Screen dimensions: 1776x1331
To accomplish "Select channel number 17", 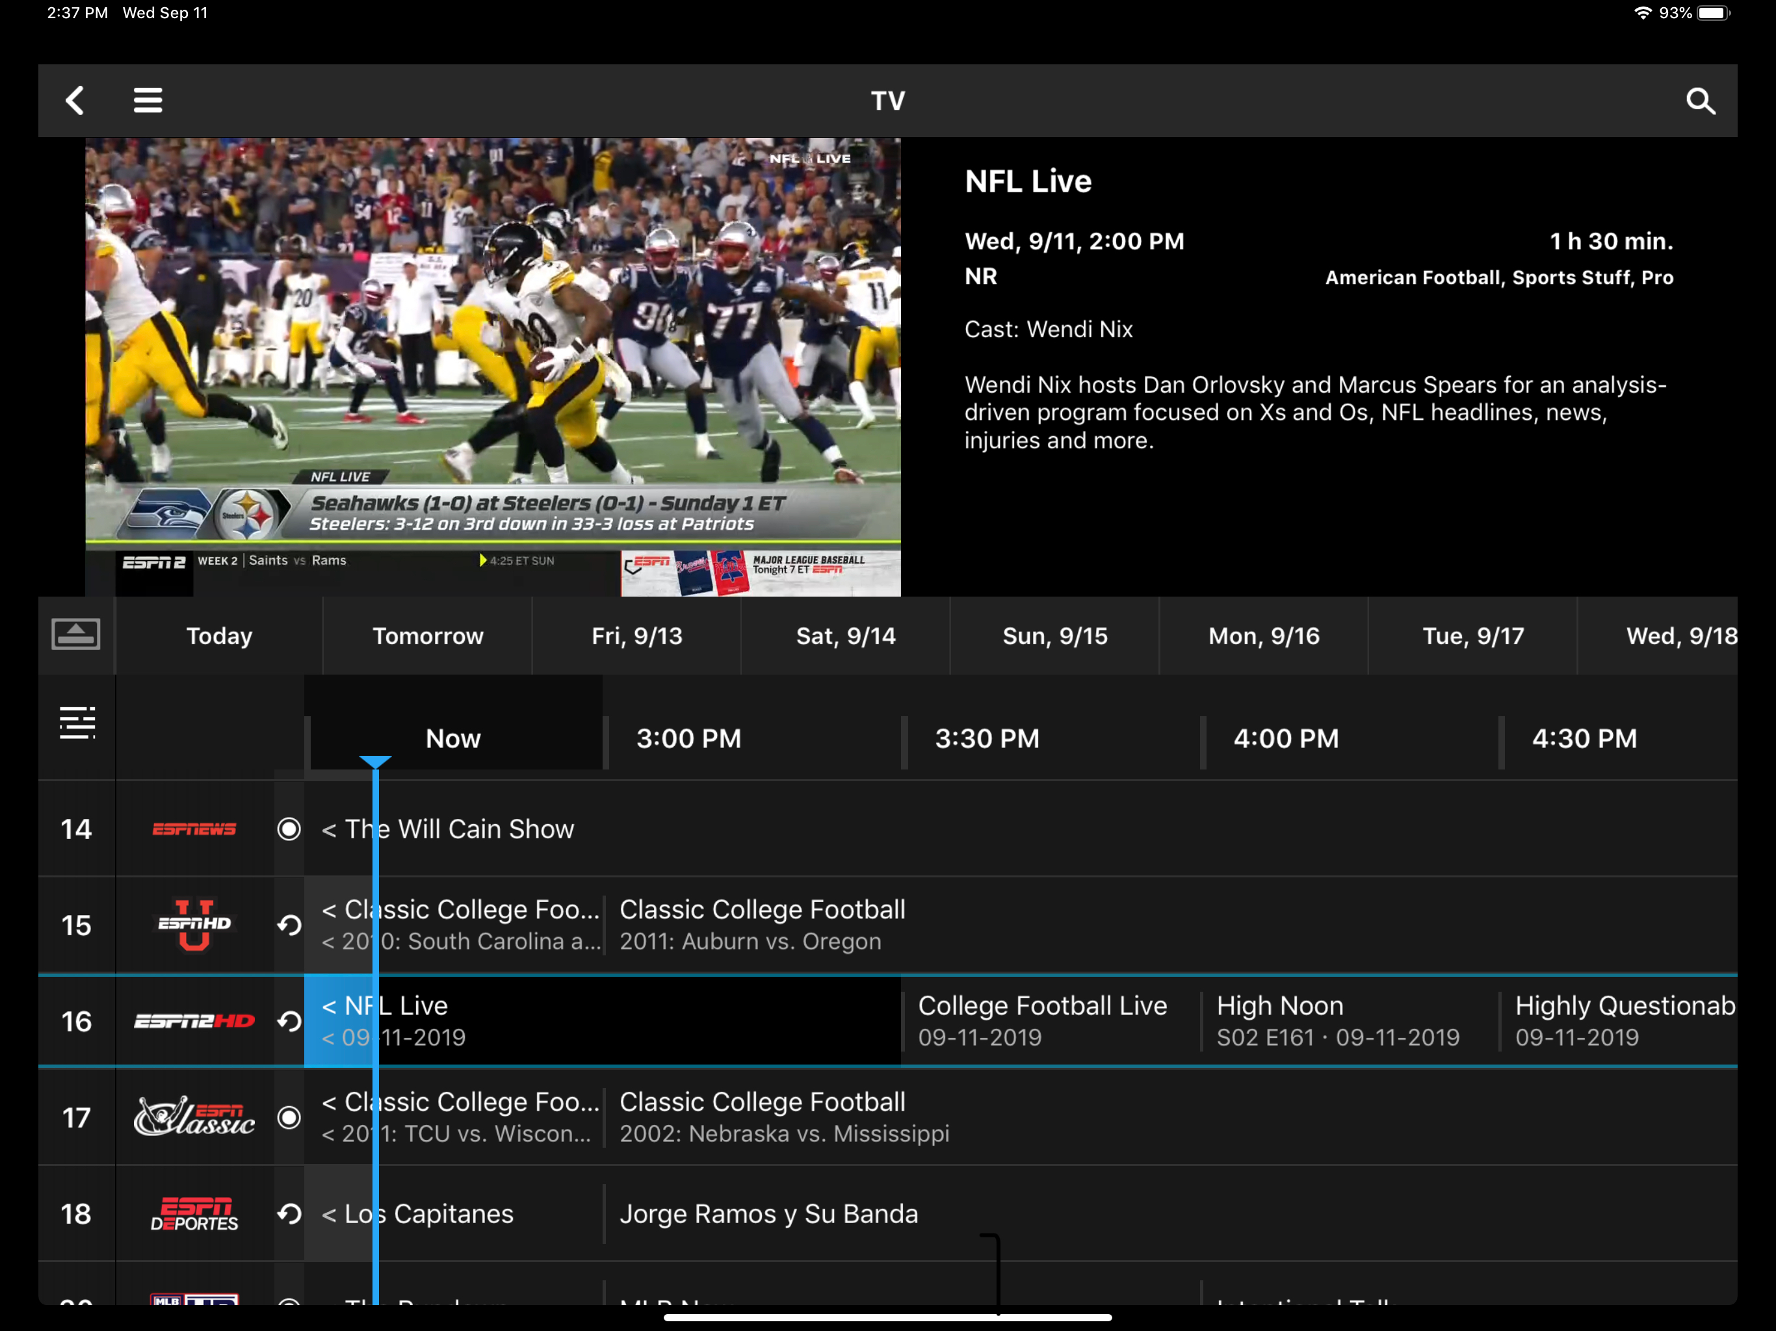I will (x=76, y=1117).
